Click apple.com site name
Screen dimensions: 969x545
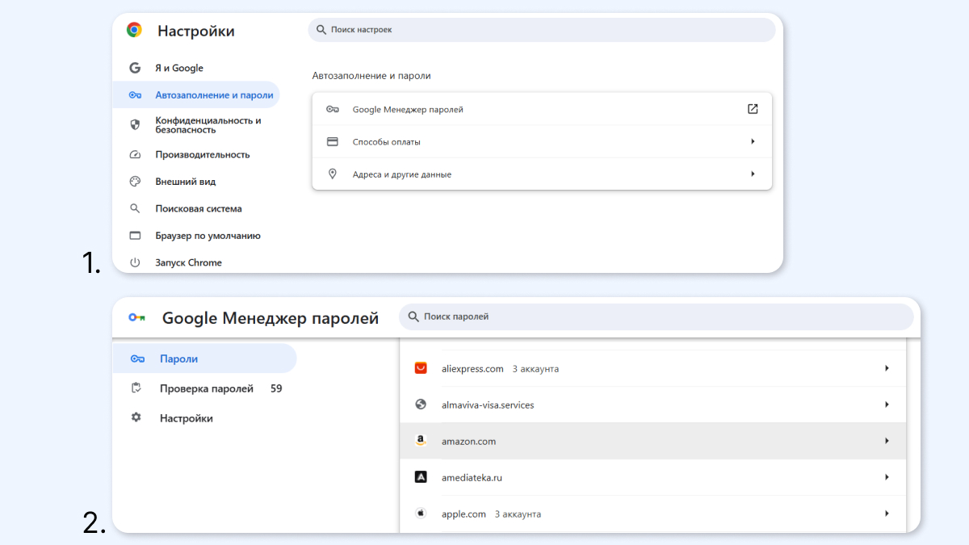click(x=464, y=514)
